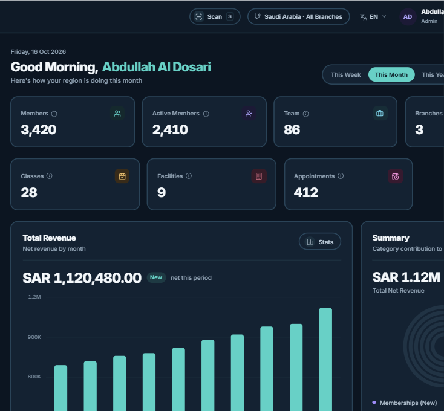
Task: Click the first shortest revenue bar
Action: pos(60,388)
